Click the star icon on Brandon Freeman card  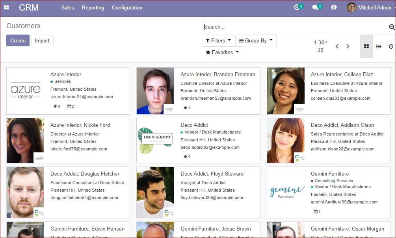[187, 108]
